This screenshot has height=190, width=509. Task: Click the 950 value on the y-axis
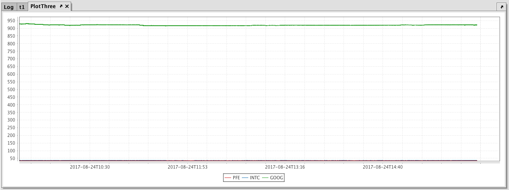coord(11,21)
